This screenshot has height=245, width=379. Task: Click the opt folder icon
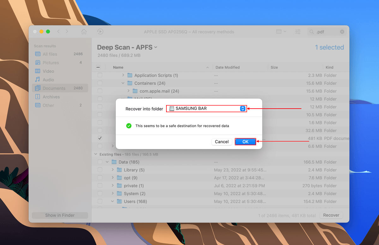pos(119,178)
